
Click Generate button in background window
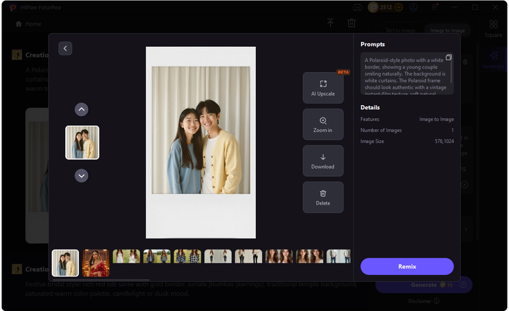tap(424, 285)
